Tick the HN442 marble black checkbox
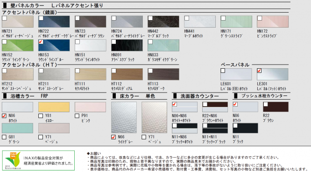This screenshot has width=311, height=173. click(x=150, y=18)
